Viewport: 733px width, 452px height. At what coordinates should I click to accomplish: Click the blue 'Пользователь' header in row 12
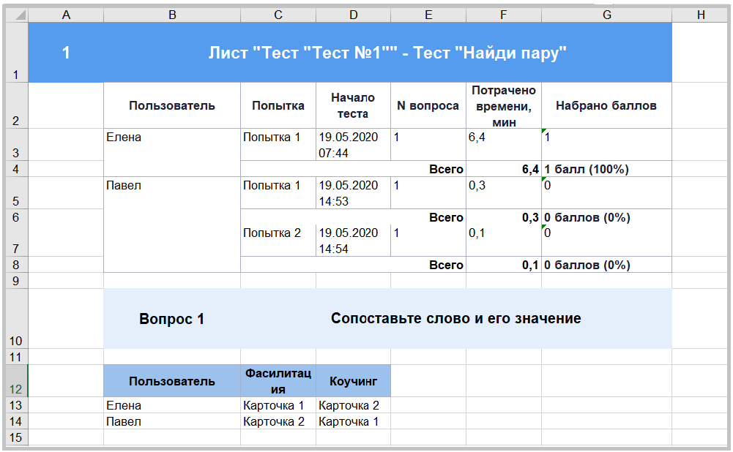pos(172,381)
